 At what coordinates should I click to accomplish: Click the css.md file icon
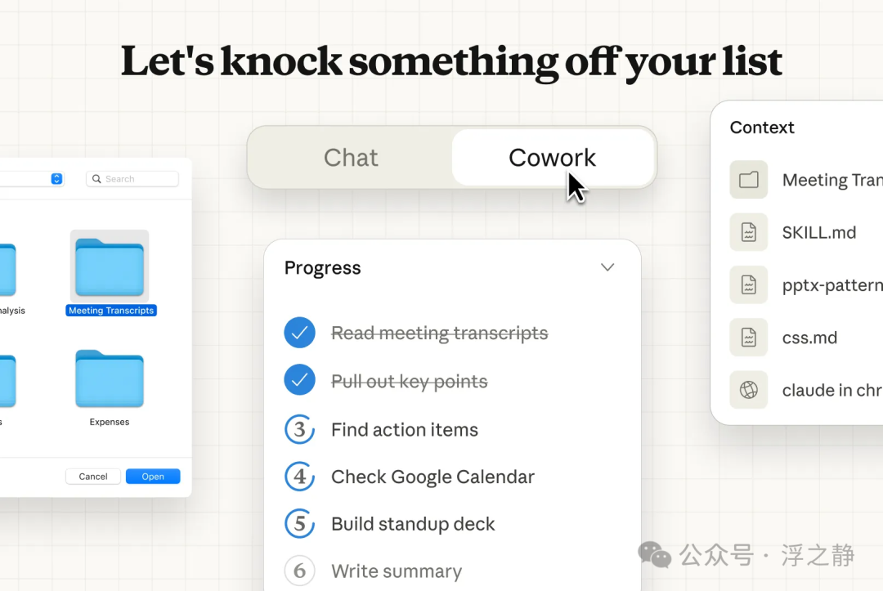[749, 337]
